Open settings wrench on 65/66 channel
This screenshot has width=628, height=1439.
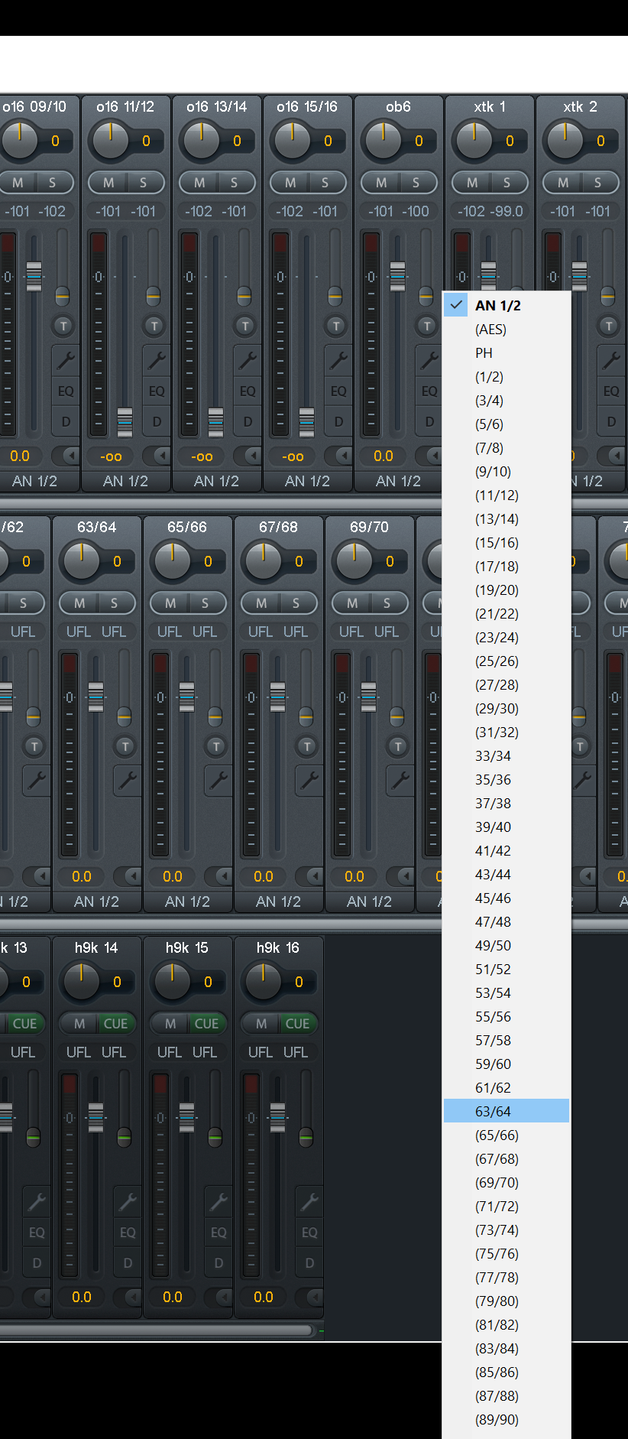(x=218, y=780)
